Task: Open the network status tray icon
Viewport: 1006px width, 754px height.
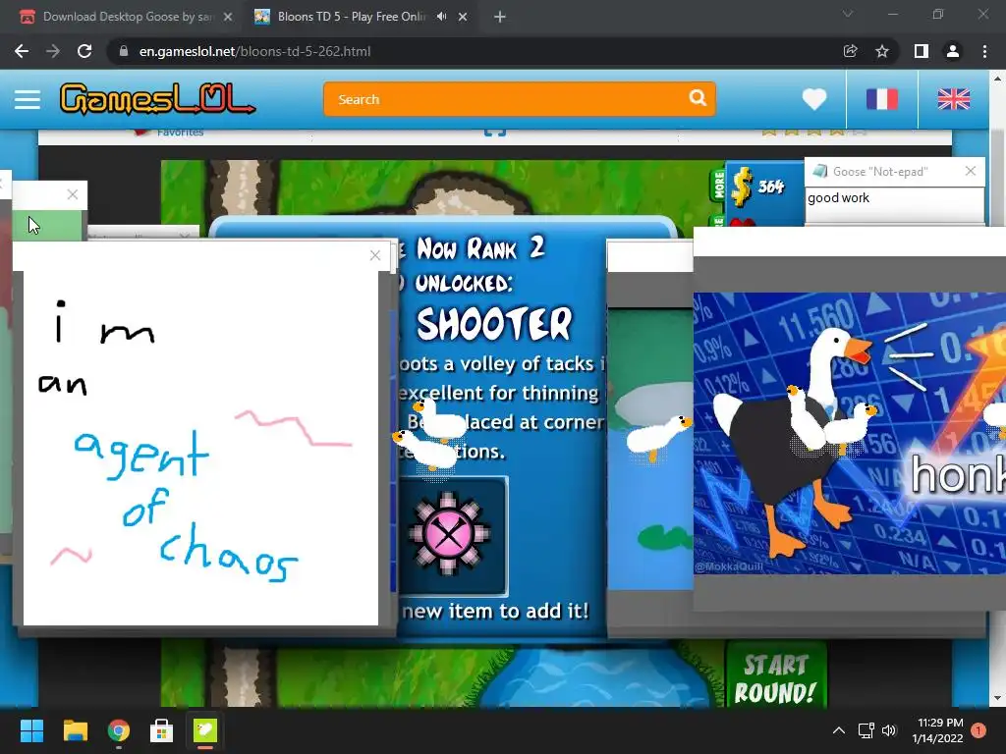Action: tap(866, 730)
